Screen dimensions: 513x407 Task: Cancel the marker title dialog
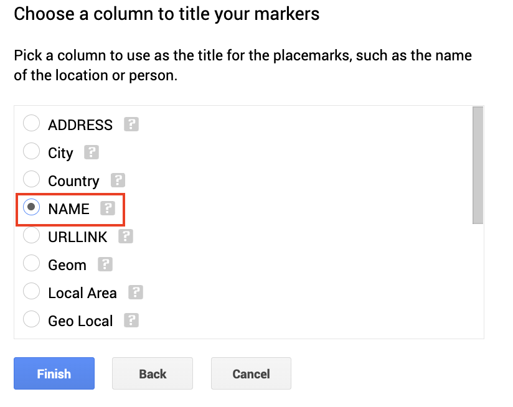[252, 373]
